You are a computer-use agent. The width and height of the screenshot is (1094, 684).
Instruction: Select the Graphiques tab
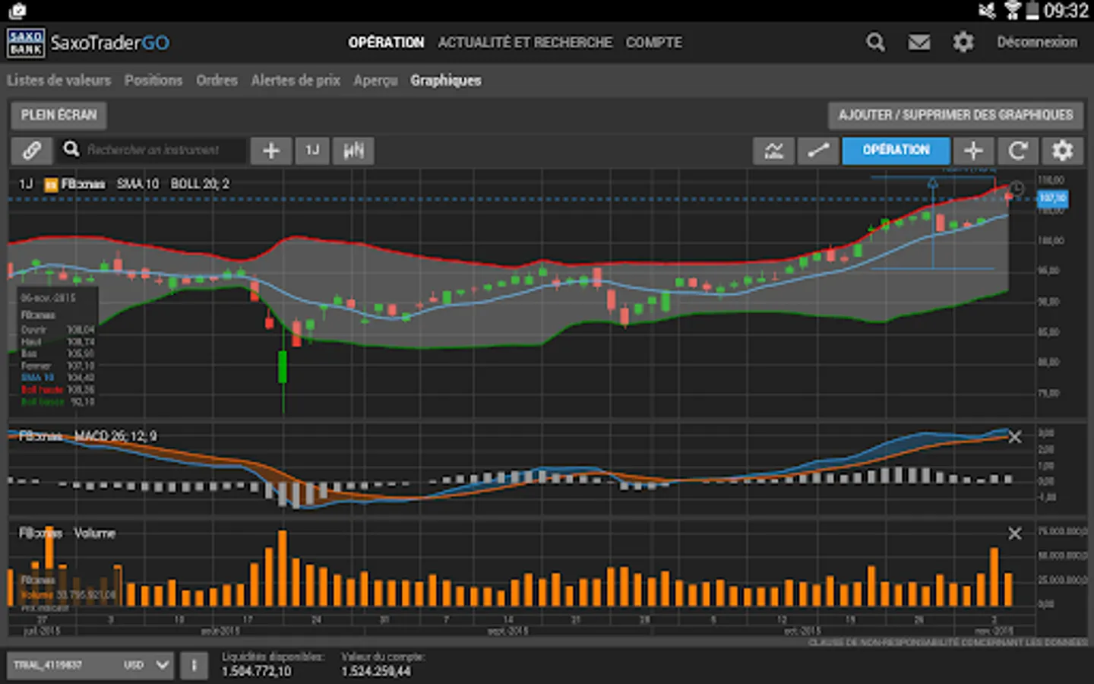446,81
